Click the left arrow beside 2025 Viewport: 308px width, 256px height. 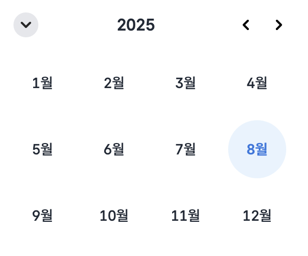pos(246,25)
